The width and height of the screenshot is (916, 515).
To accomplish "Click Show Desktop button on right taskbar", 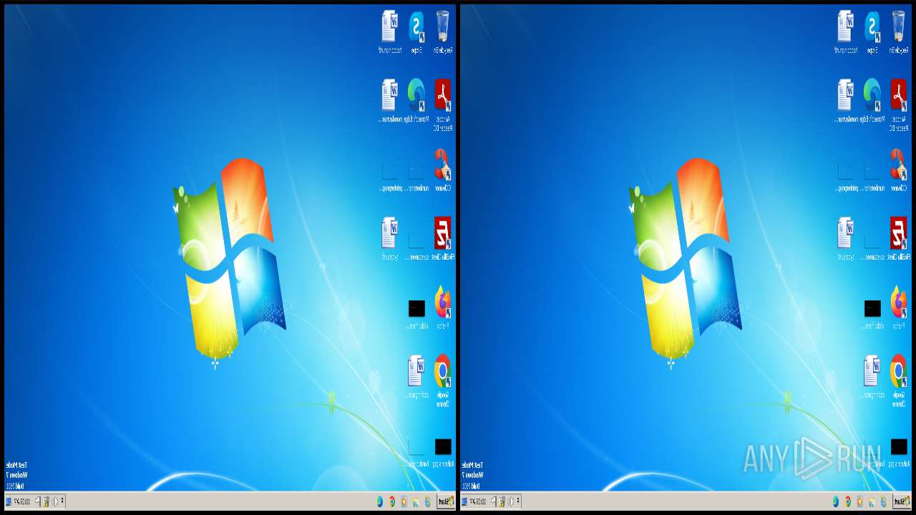I will click(464, 501).
